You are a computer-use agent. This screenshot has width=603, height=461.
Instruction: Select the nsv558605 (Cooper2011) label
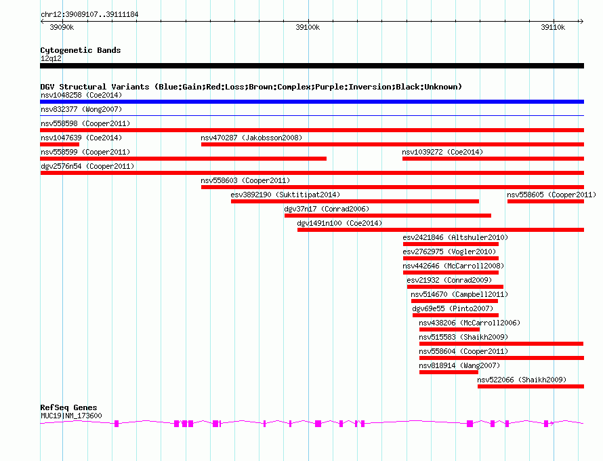[552, 195]
